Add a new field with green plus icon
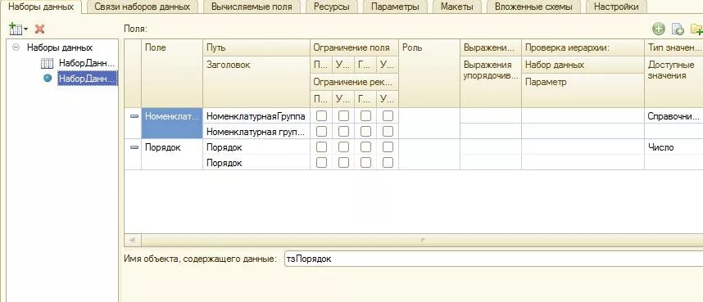Viewport: 703px width, 302px height. (658, 29)
